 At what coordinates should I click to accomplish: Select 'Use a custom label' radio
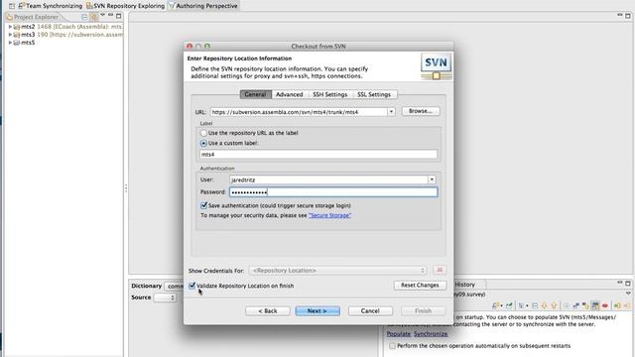203,143
